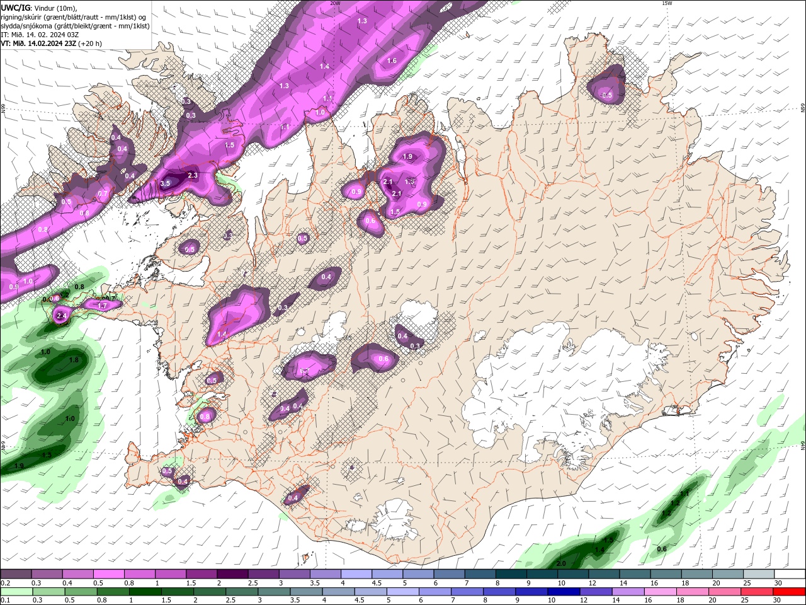Click the '0.1' label on the lower rain scale

(5, 600)
